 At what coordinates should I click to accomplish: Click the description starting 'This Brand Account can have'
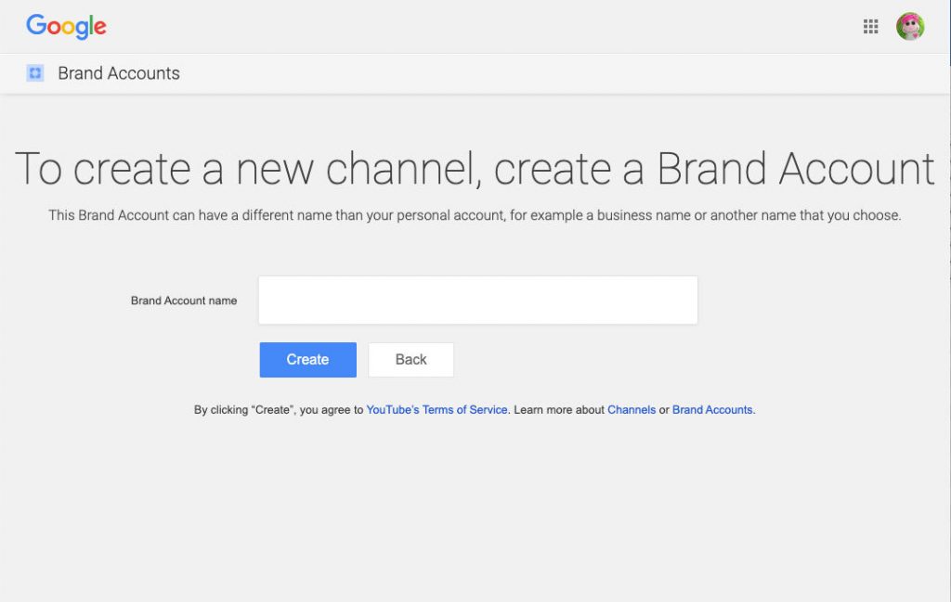475,215
